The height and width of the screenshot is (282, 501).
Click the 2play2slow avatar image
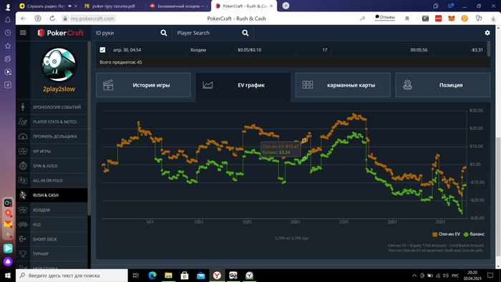(x=59, y=64)
